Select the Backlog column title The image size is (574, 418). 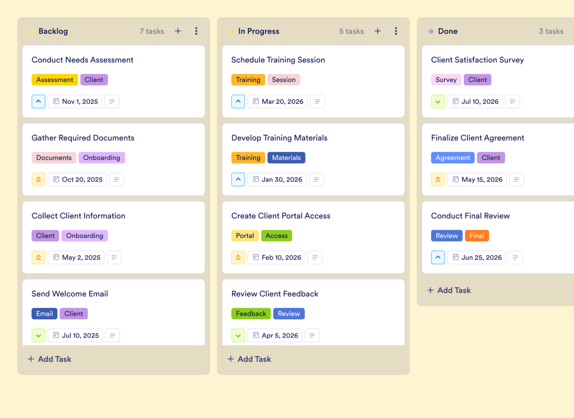pyautogui.click(x=53, y=31)
